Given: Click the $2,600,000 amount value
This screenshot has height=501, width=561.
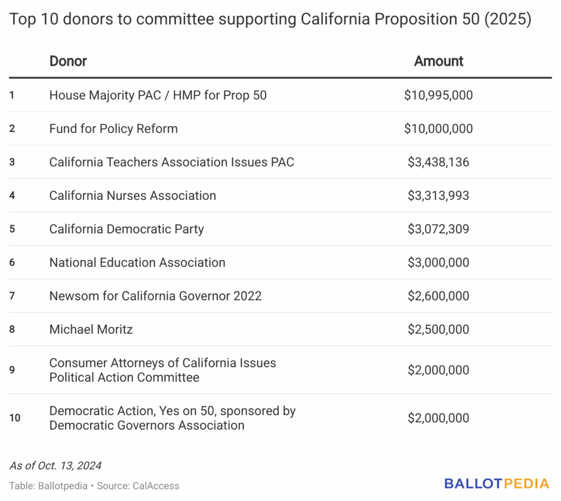Looking at the screenshot, I should [x=438, y=296].
